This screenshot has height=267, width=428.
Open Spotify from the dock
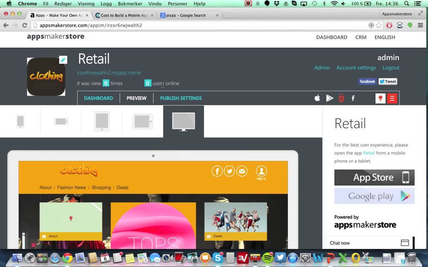267,257
